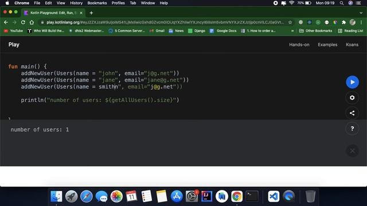Go forward in browser history

(x=14, y=22)
